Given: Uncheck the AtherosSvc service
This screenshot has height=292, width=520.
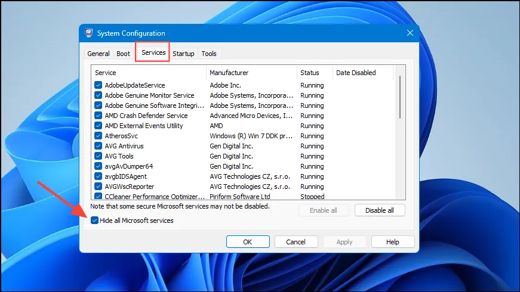Looking at the screenshot, I should point(98,136).
